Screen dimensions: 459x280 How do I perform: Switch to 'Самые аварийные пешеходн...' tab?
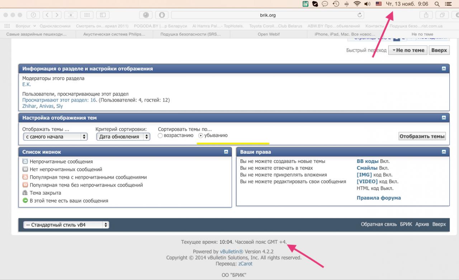point(38,34)
